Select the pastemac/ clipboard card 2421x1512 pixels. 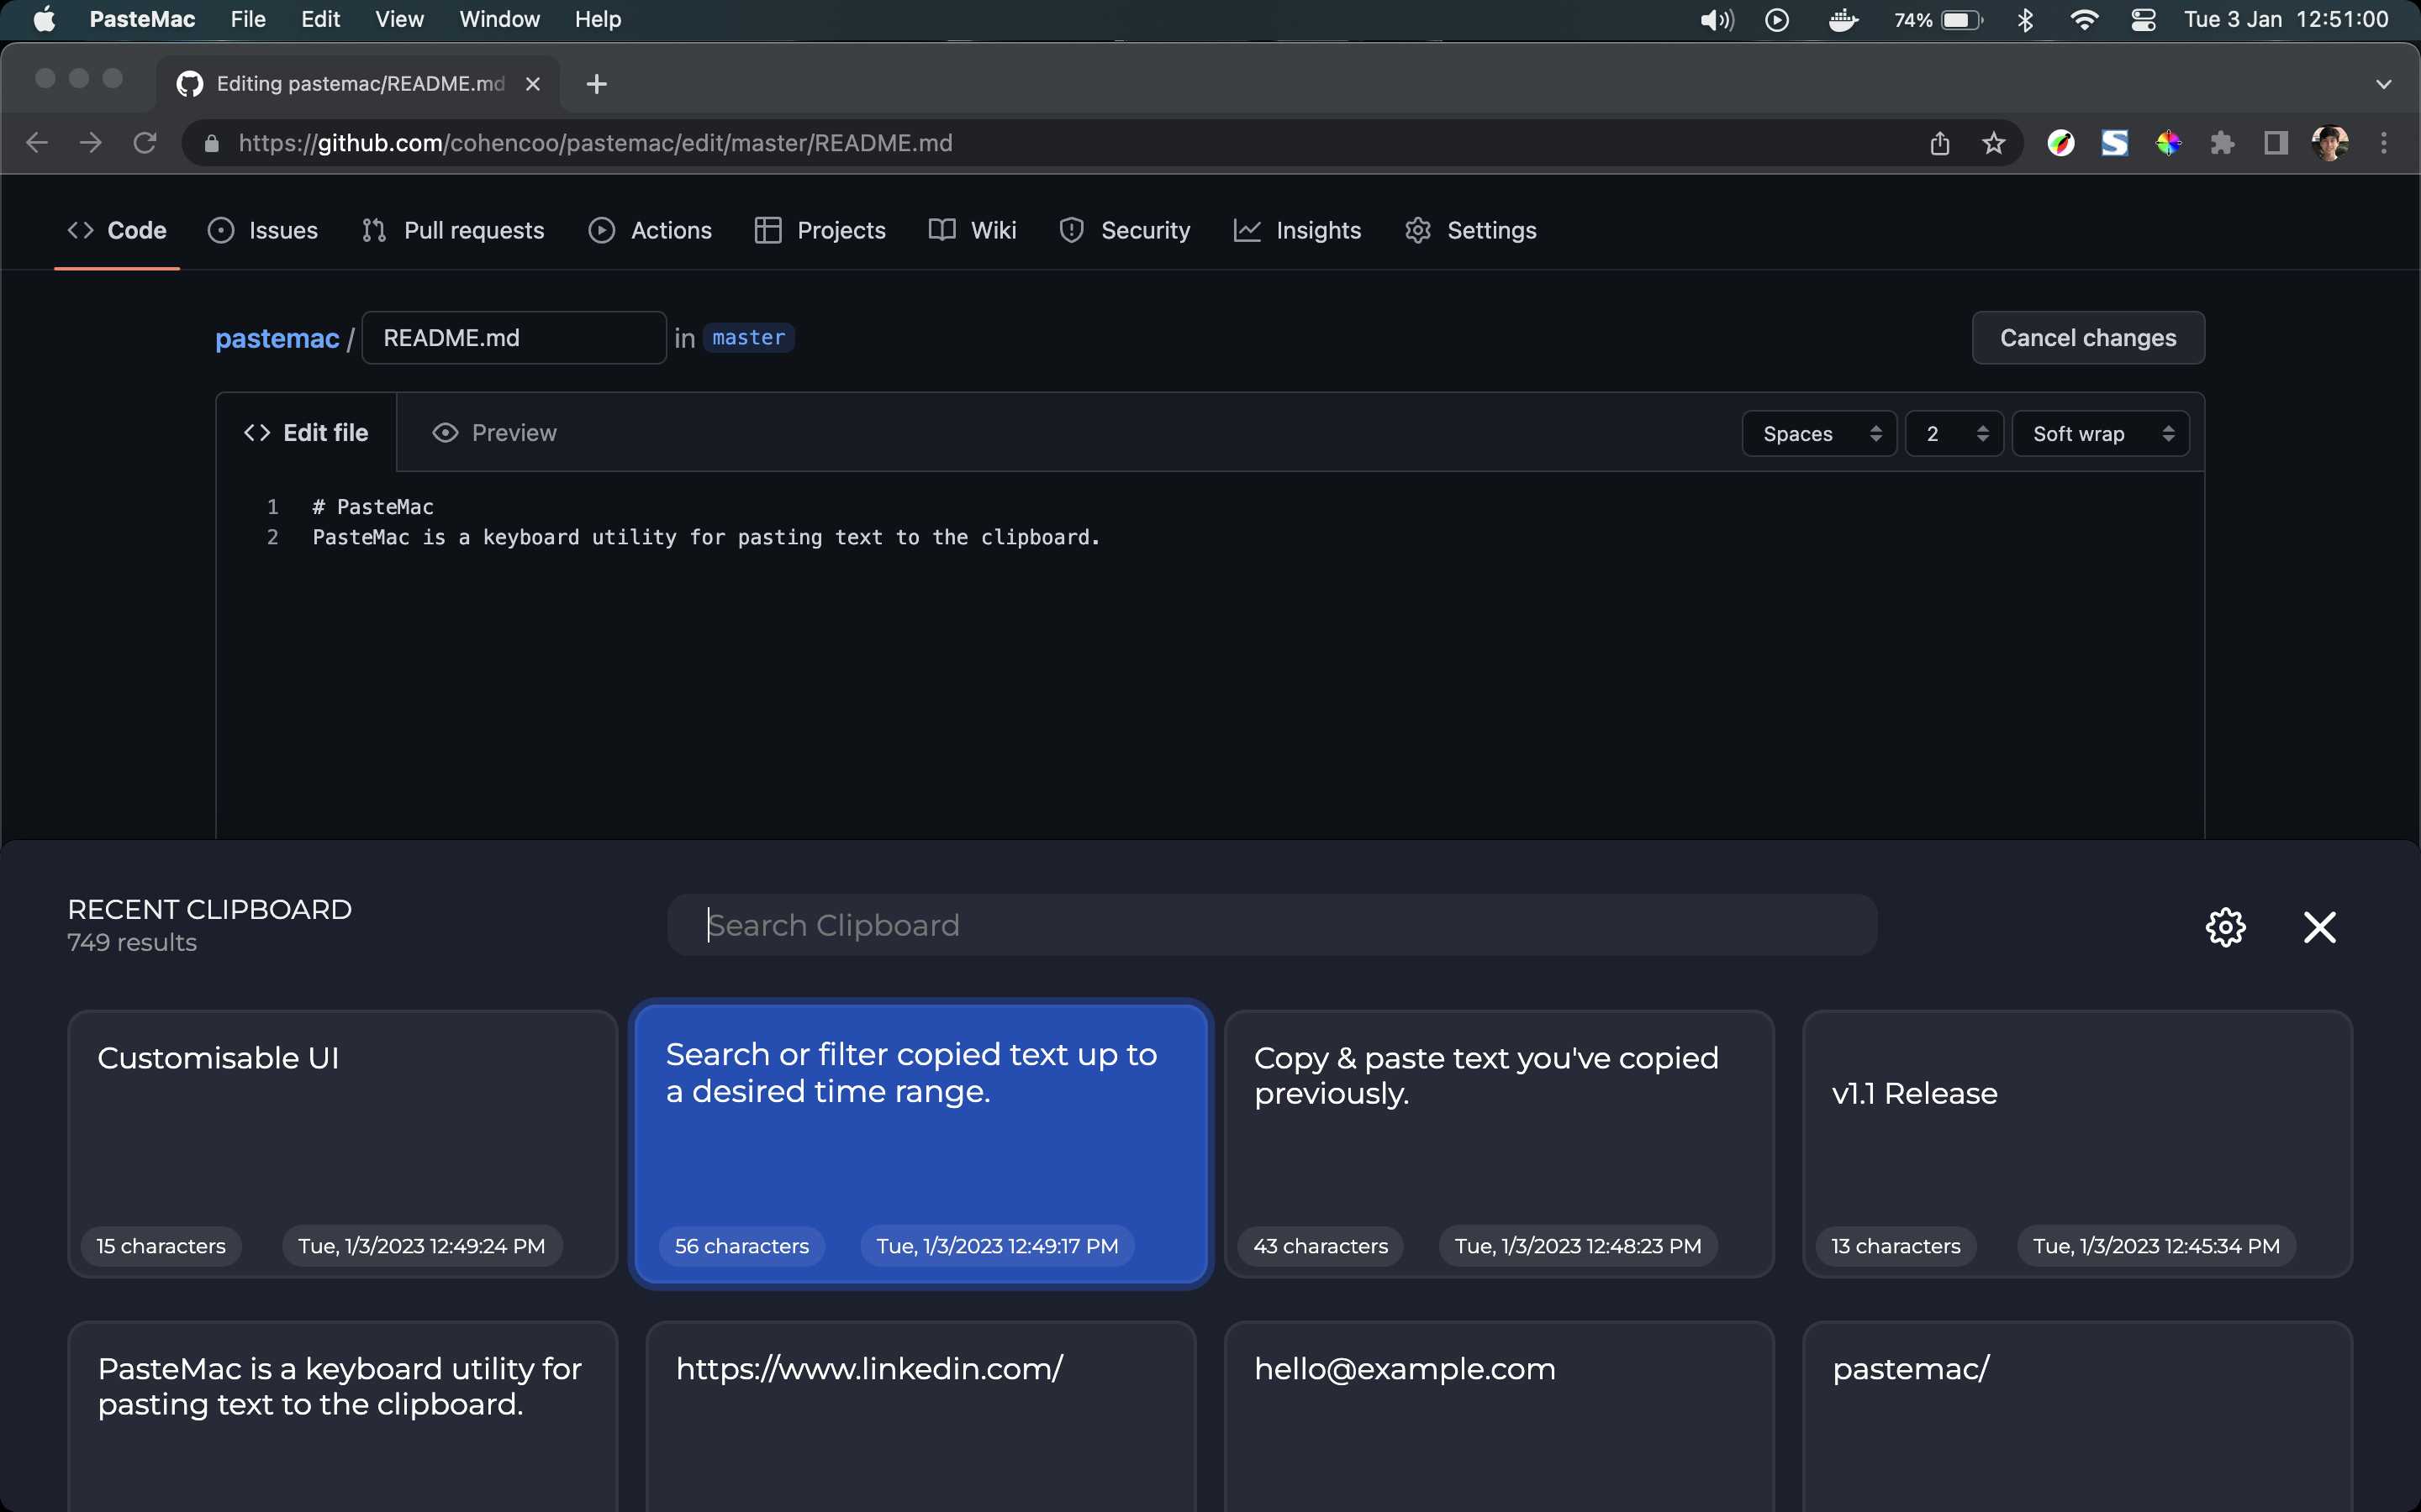tap(2077, 1416)
